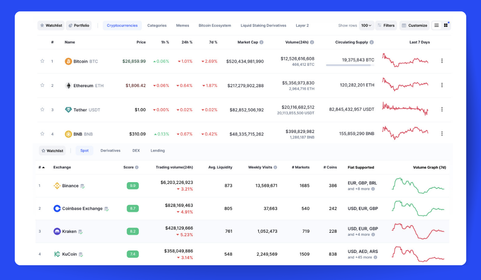Open the Customize button
This screenshot has height=280, width=481.
click(x=414, y=25)
